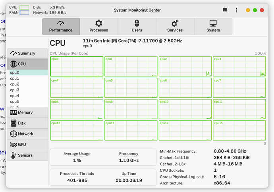Click the cpu15 usage graph
The height and width of the screenshot is (192, 274).
coord(239,130)
